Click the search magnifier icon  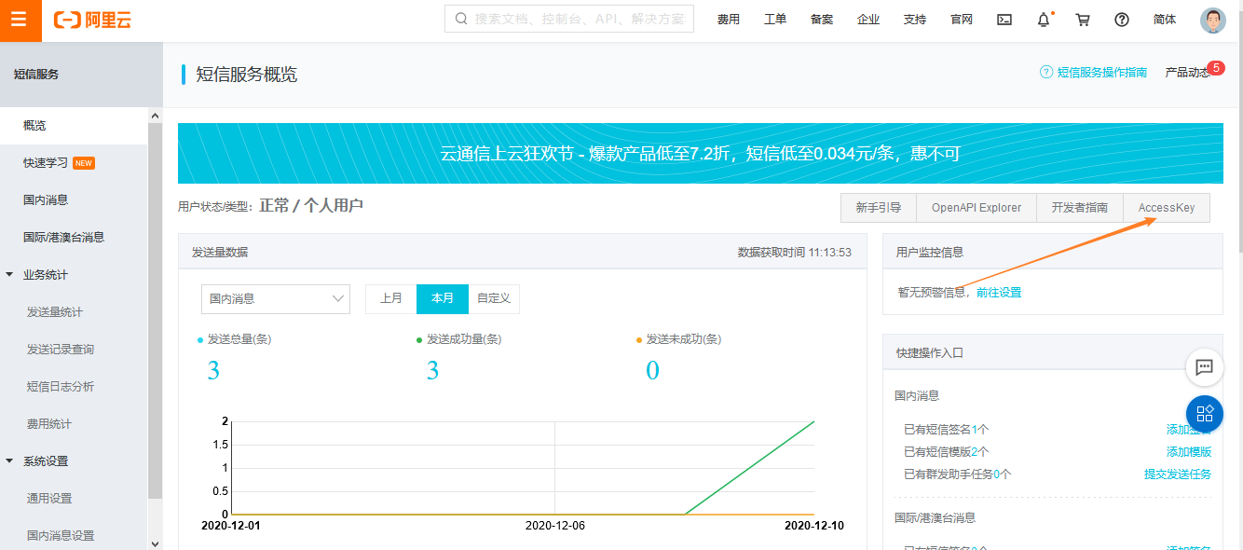pyautogui.click(x=461, y=19)
